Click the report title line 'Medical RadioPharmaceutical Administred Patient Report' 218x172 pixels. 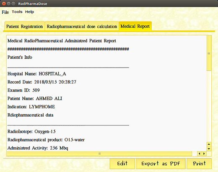[62, 41]
